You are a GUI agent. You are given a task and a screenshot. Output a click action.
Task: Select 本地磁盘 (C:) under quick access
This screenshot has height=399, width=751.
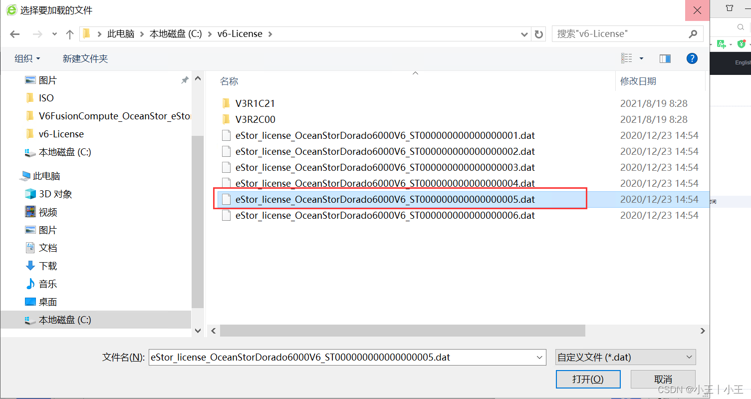point(65,152)
